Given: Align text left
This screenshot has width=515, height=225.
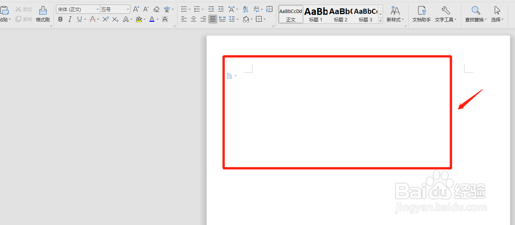Looking at the screenshot, I should tap(184, 19).
